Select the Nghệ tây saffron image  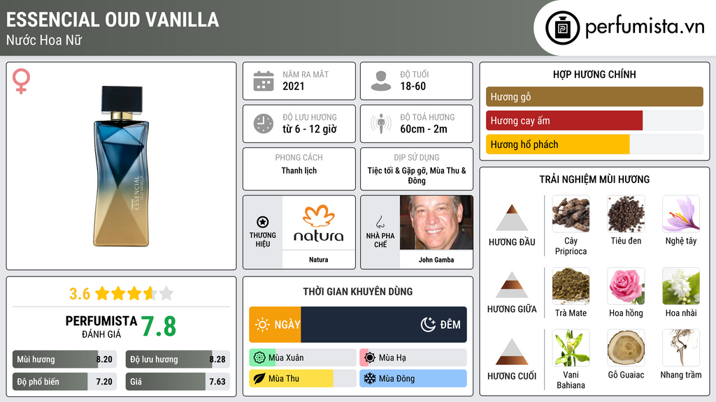pos(681,214)
